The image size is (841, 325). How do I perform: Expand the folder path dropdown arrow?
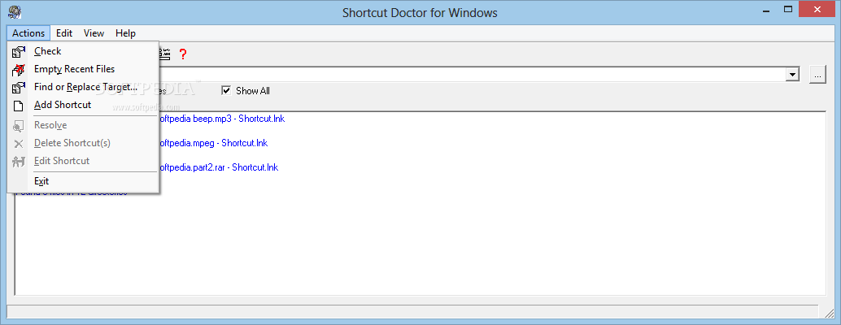pyautogui.click(x=793, y=75)
